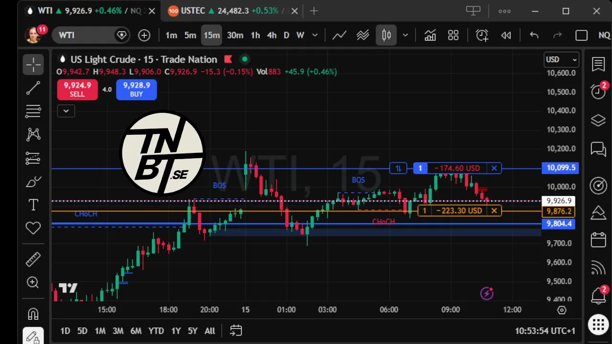Toggle the stay-in-drawing-mode pencil lock
This screenshot has height=344, width=612.
click(x=33, y=336)
